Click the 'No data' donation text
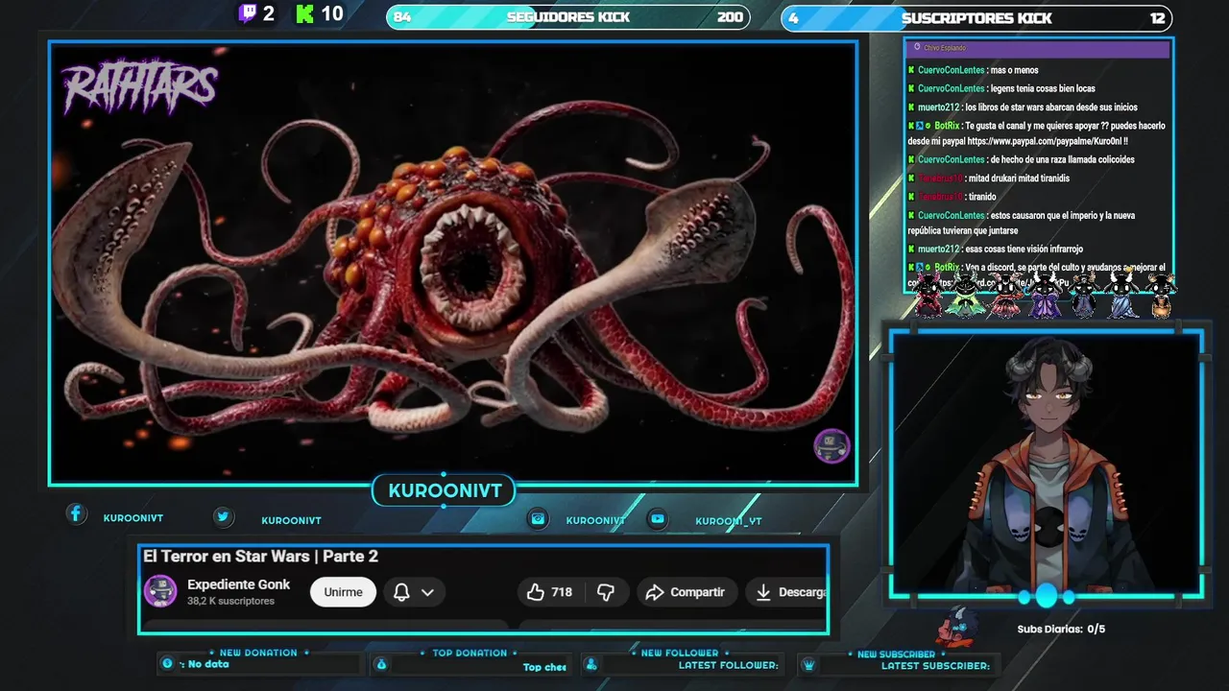 pyautogui.click(x=208, y=664)
